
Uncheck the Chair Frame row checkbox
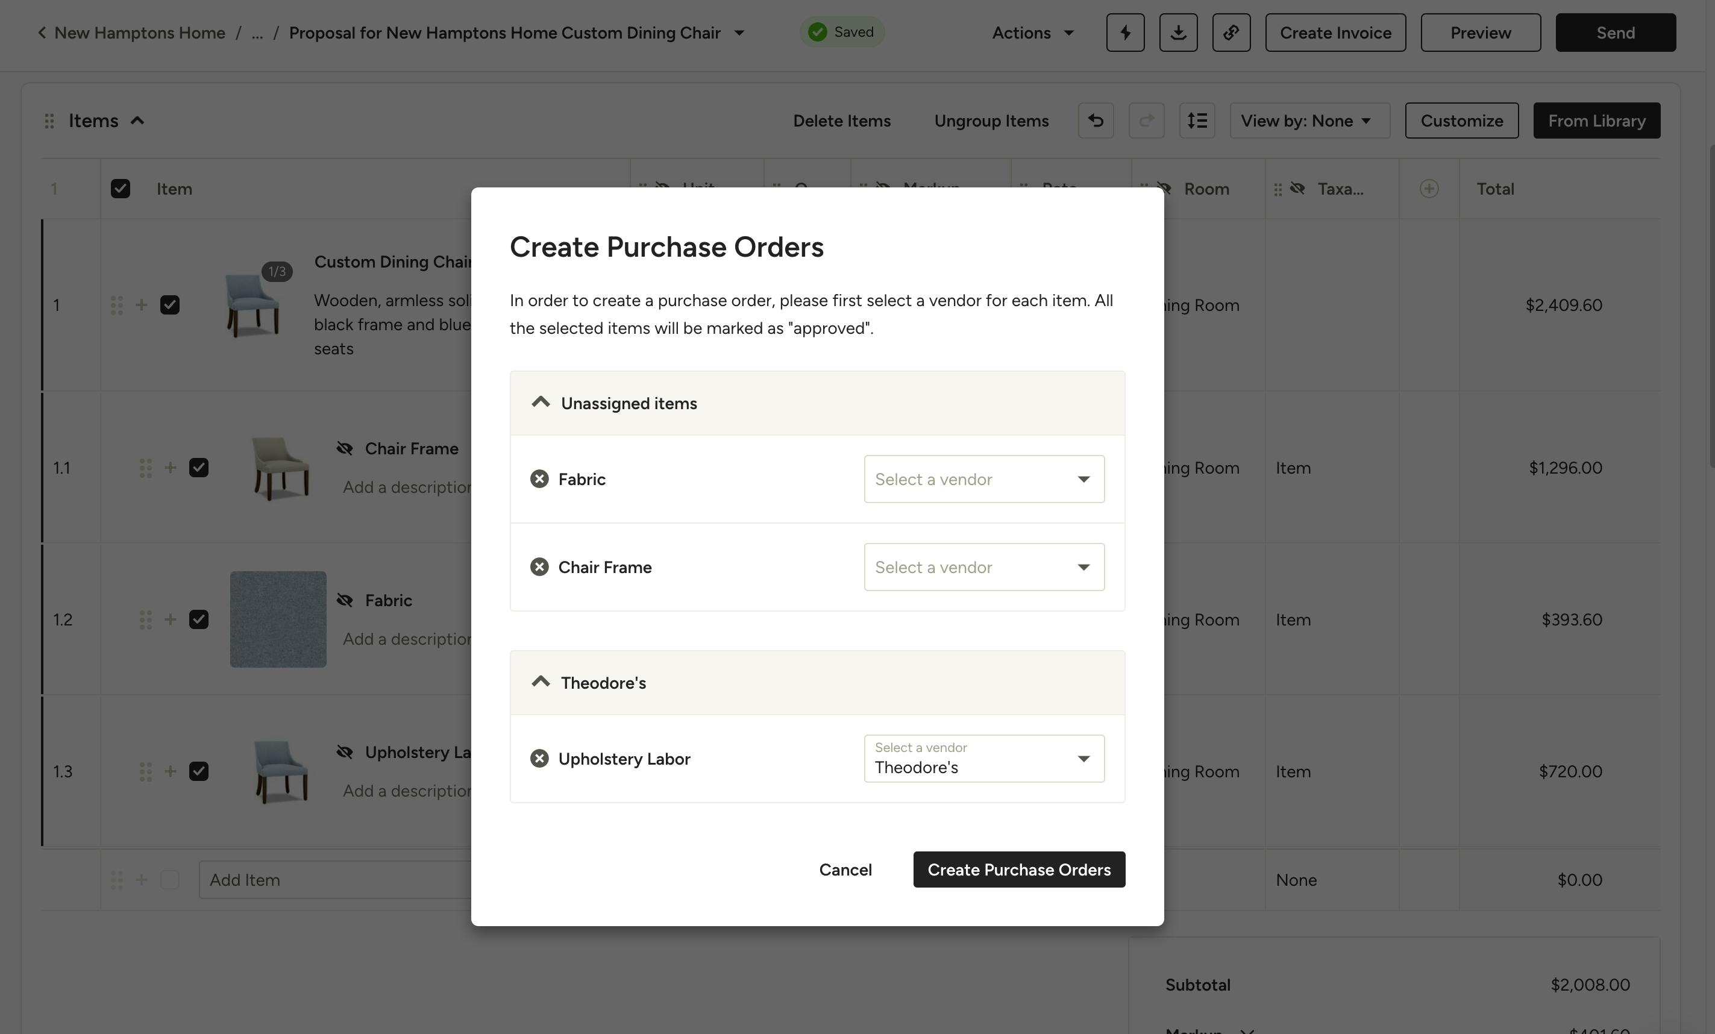tap(198, 468)
